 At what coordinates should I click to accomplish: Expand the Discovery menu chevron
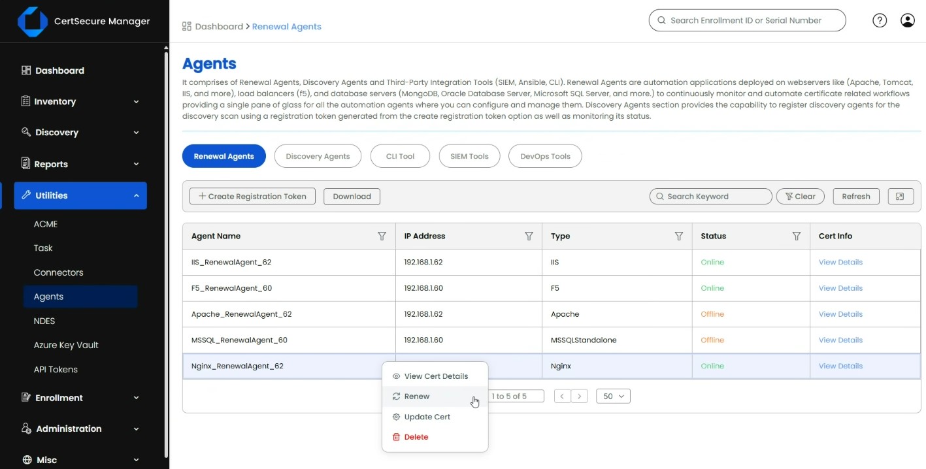tap(136, 132)
